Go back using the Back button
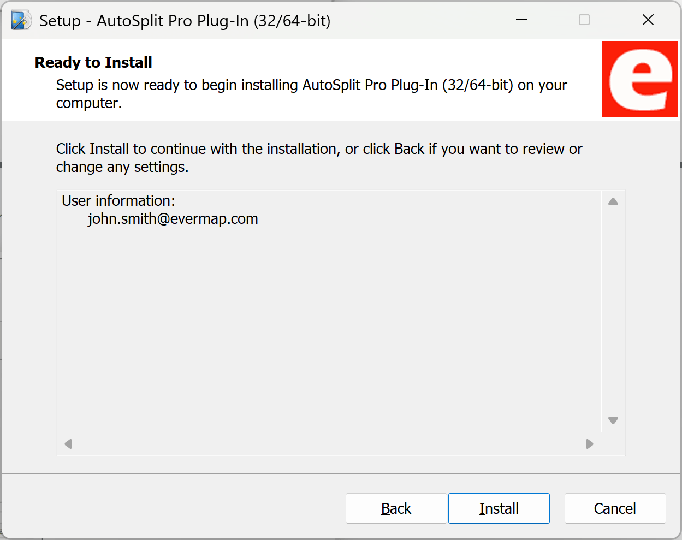The image size is (682, 540). 396,508
